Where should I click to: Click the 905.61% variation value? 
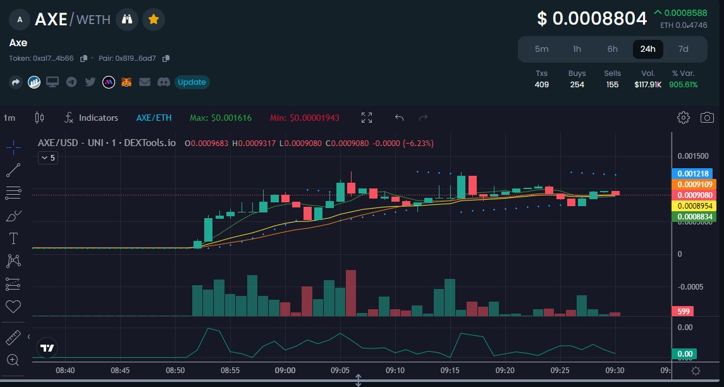coord(684,85)
